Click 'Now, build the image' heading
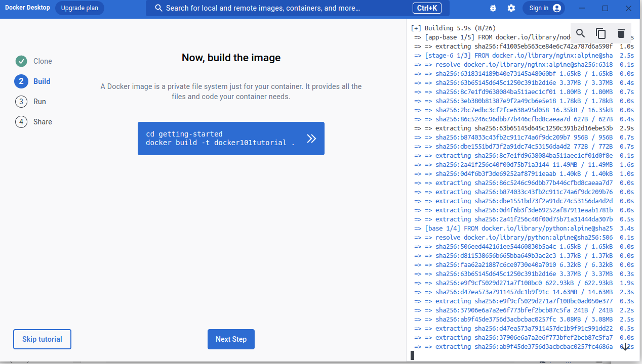 (x=231, y=58)
